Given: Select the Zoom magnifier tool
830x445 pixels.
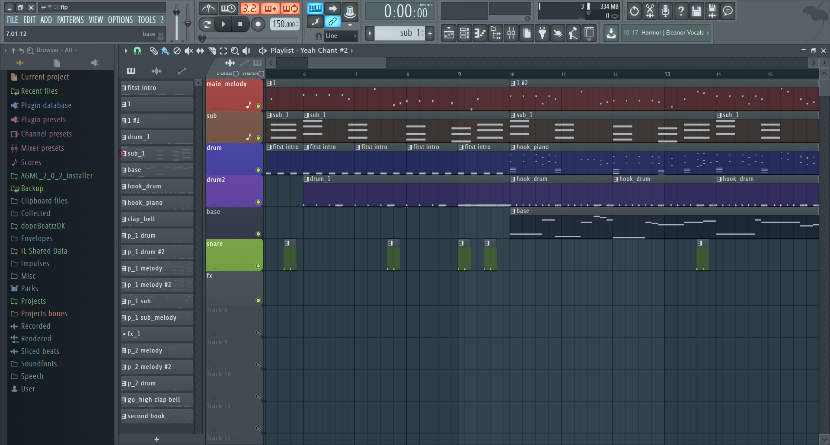Looking at the screenshot, I should point(235,51).
